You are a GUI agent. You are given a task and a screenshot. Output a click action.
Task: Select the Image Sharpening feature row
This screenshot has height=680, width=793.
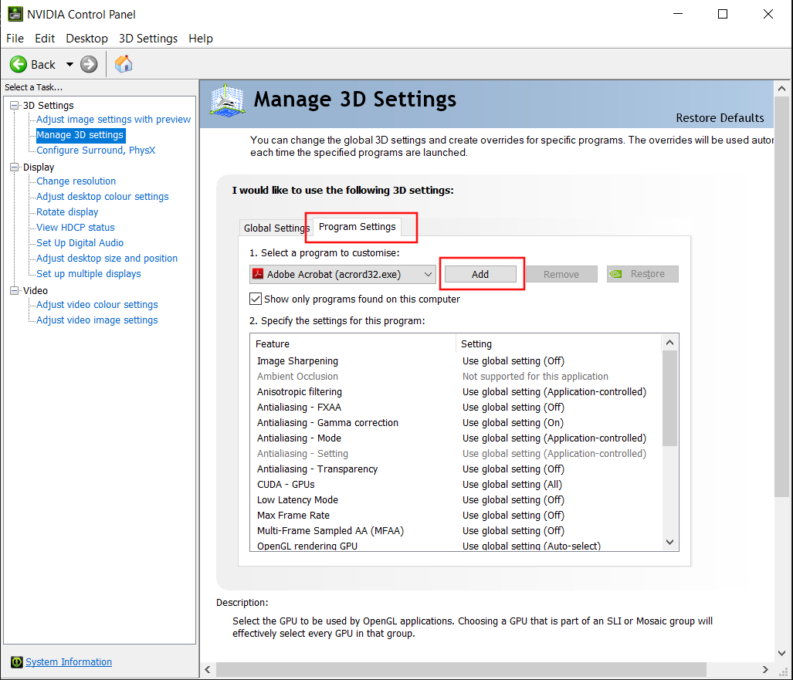tap(456, 361)
